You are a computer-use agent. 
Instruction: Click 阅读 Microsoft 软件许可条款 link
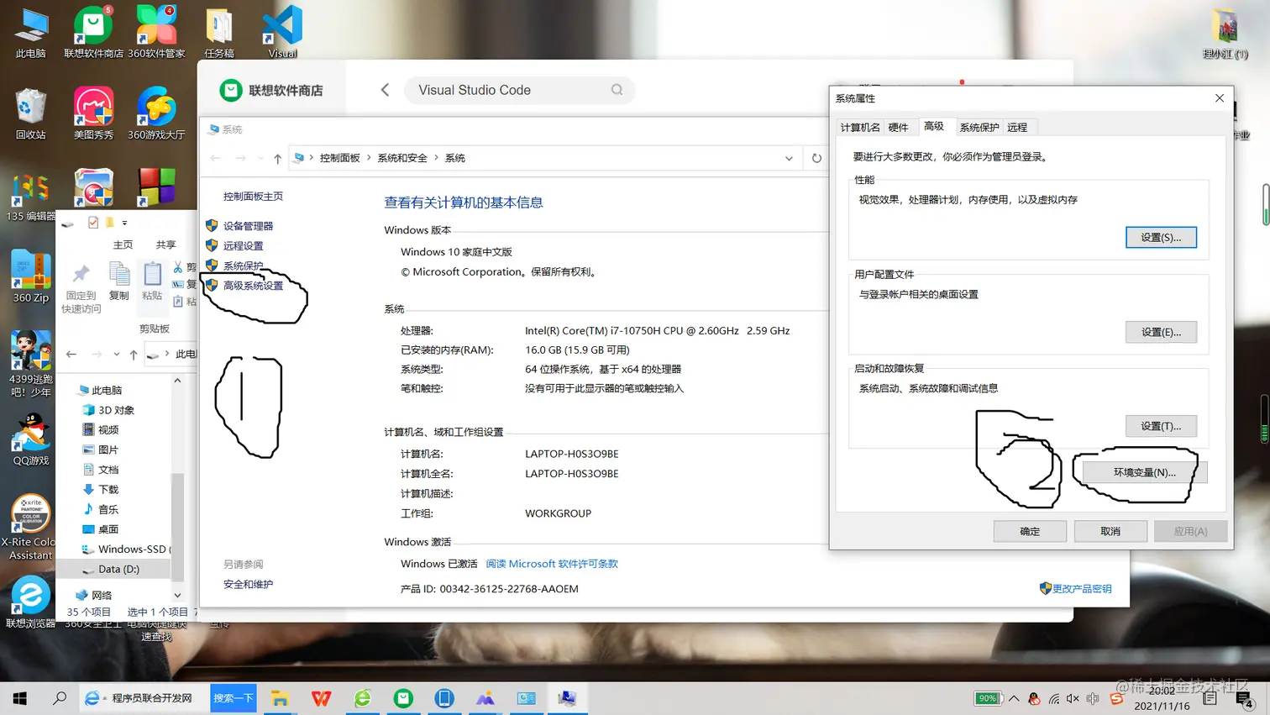click(552, 564)
